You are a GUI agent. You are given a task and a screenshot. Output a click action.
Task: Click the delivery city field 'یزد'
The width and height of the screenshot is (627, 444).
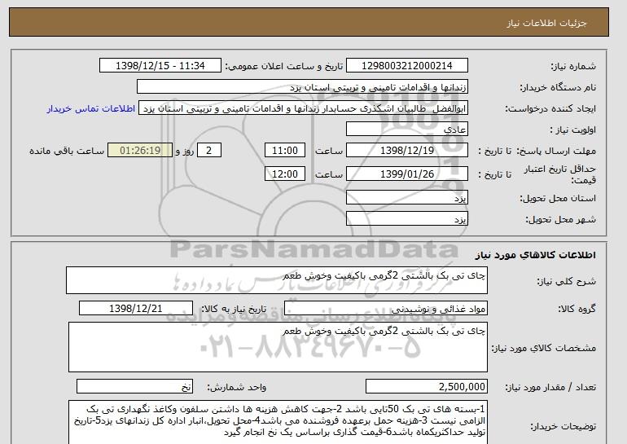click(407, 219)
